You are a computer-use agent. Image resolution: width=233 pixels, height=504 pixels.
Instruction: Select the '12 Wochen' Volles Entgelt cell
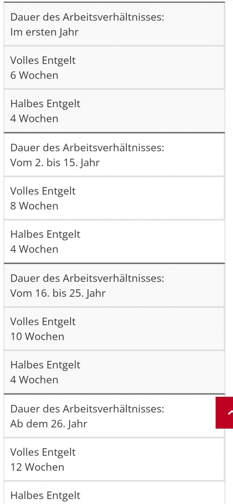114,459
